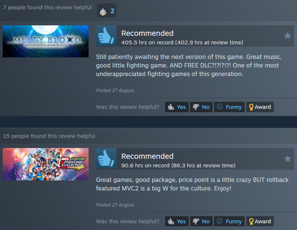Mark the Marvel vs Capcom review as Funny

point(229,221)
